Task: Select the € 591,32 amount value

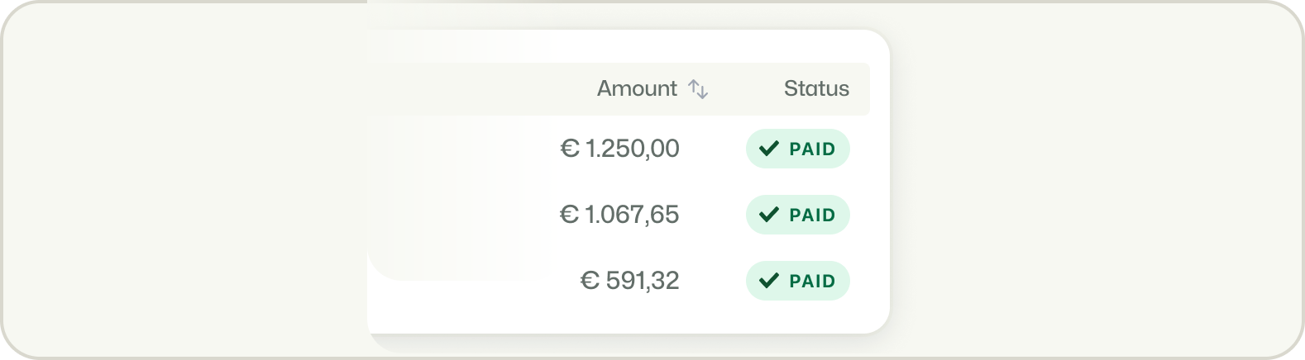Action: pos(630,281)
